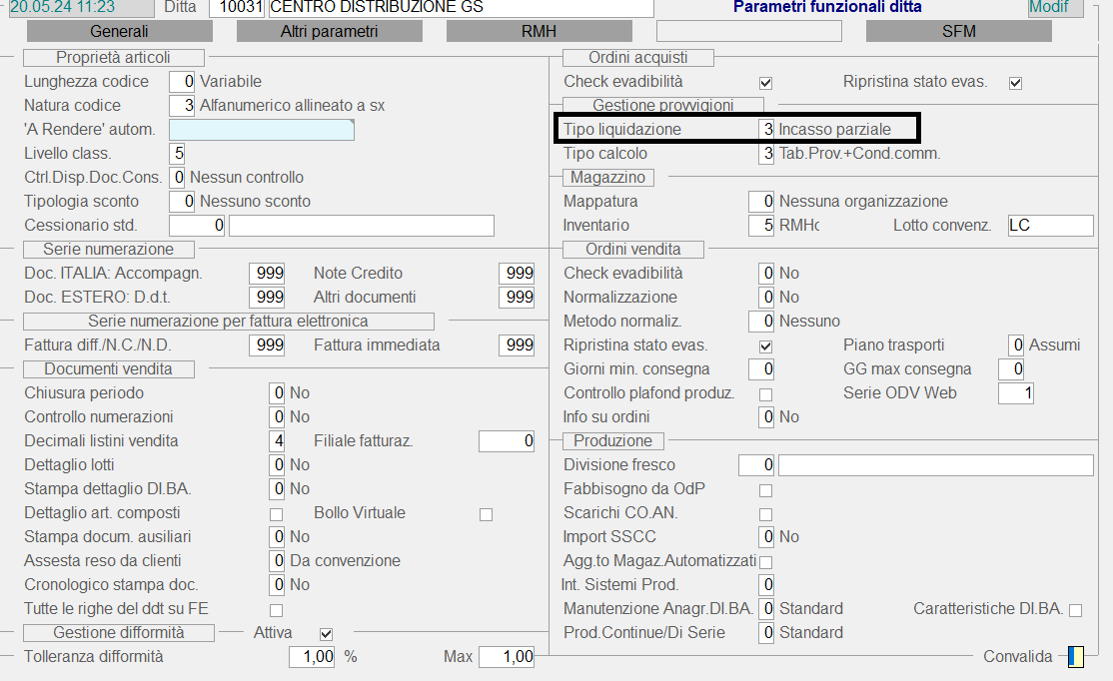The image size is (1113, 681).
Task: Enable the Scarichi CO.AN. checkbox
Action: point(766,514)
